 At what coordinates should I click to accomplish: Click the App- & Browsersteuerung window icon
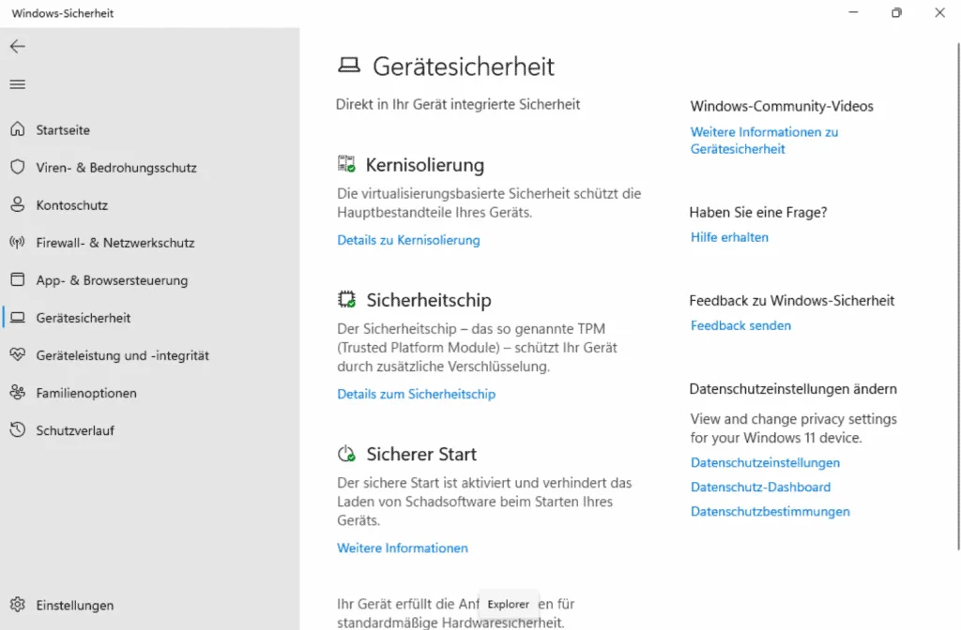coord(18,279)
